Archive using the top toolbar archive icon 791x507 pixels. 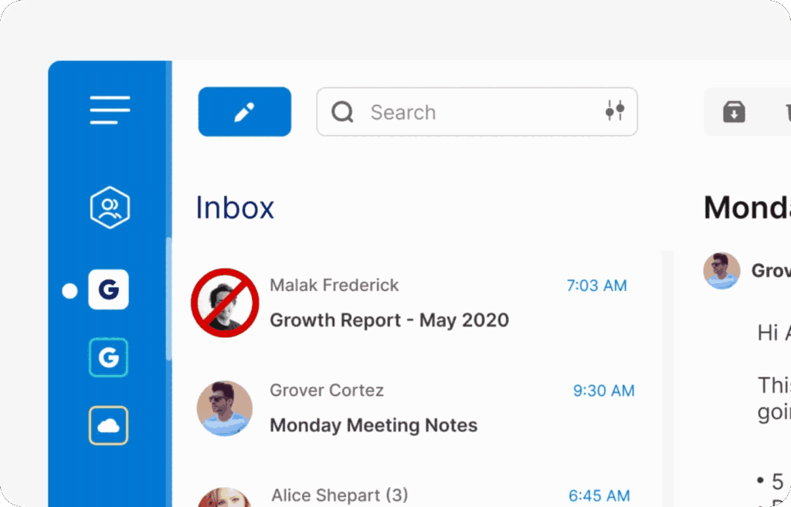[733, 111]
